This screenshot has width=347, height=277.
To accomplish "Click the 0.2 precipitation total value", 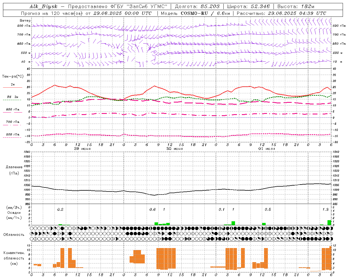I will click(x=60, y=209).
